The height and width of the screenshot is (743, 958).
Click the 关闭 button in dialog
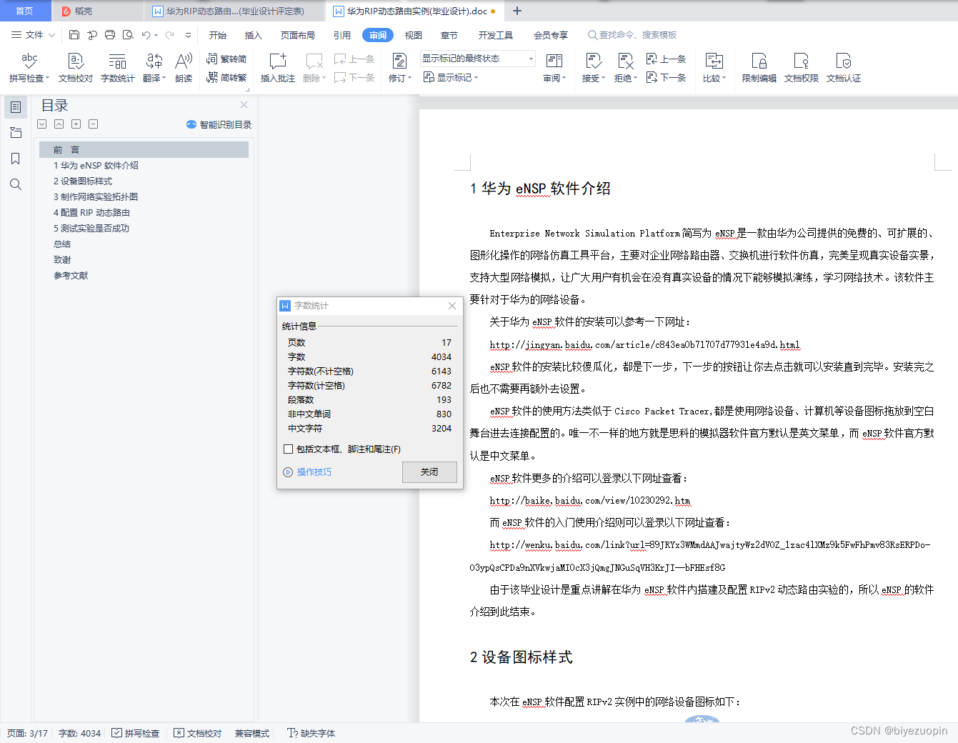click(429, 472)
